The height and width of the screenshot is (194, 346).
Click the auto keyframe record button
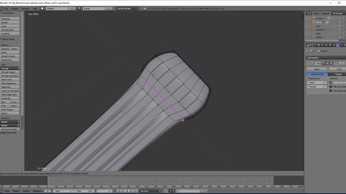(x=166, y=191)
